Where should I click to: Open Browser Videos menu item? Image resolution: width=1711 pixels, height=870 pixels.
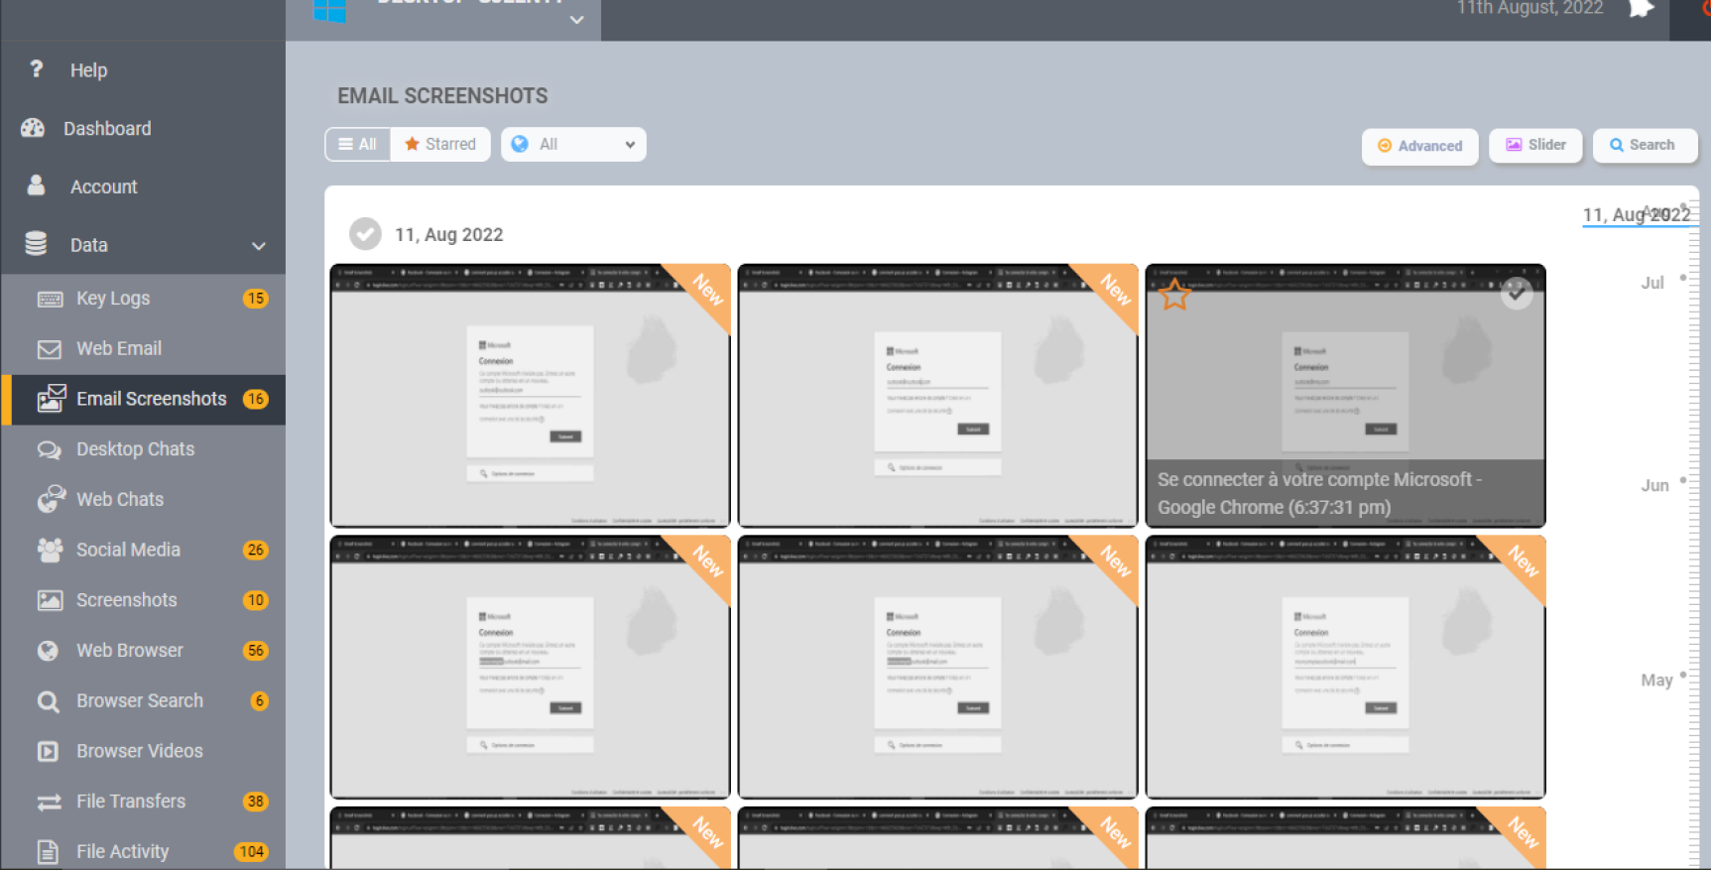click(143, 751)
